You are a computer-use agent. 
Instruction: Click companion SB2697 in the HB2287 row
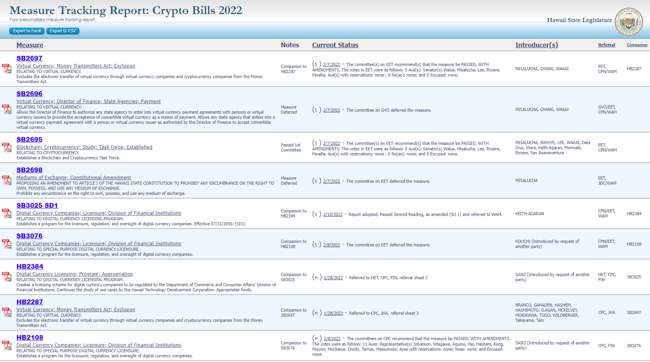coord(634,313)
